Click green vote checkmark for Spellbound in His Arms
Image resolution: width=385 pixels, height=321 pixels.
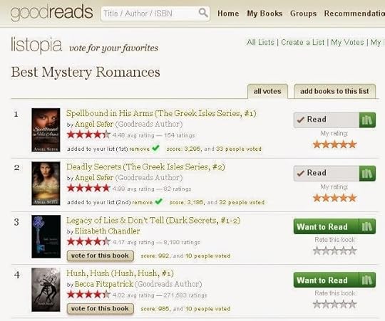point(155,148)
